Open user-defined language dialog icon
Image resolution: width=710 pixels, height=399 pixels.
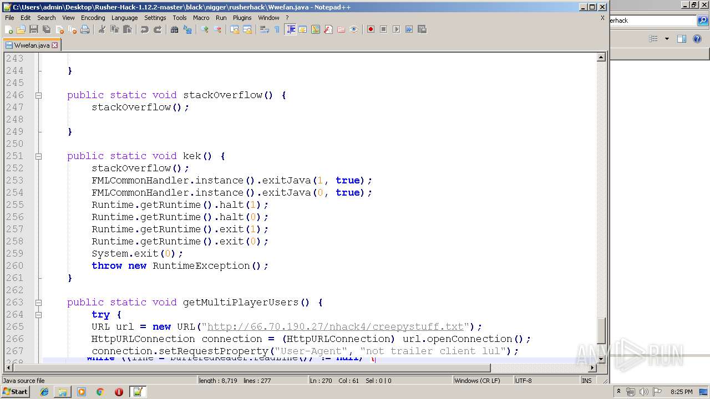pyautogui.click(x=303, y=29)
